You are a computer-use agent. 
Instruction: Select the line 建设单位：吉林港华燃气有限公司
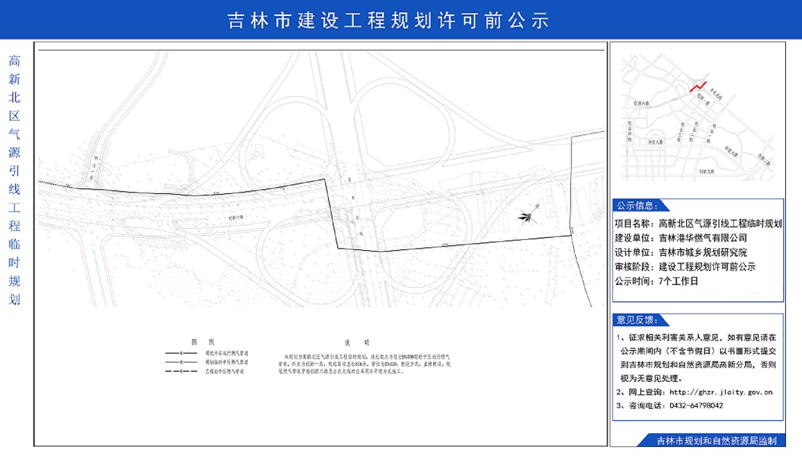(681, 238)
